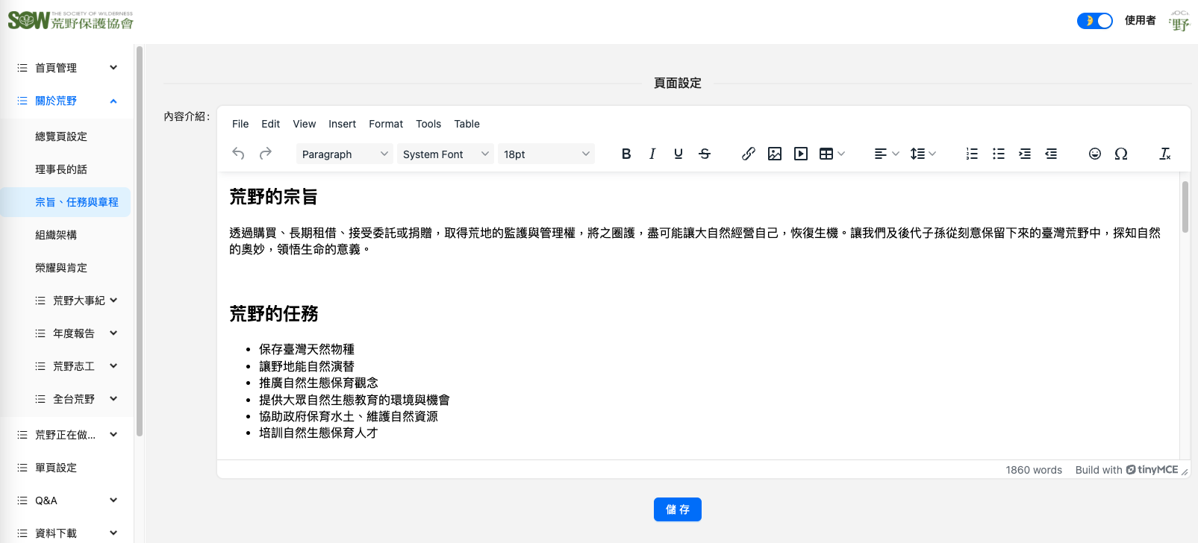Insert media using the video icon

tap(801, 154)
